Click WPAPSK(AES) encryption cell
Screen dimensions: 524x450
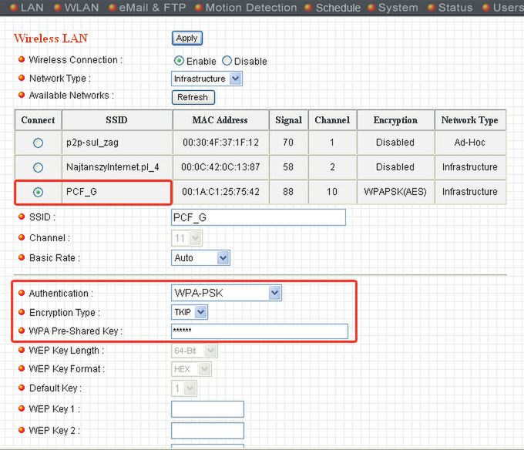pyautogui.click(x=395, y=192)
